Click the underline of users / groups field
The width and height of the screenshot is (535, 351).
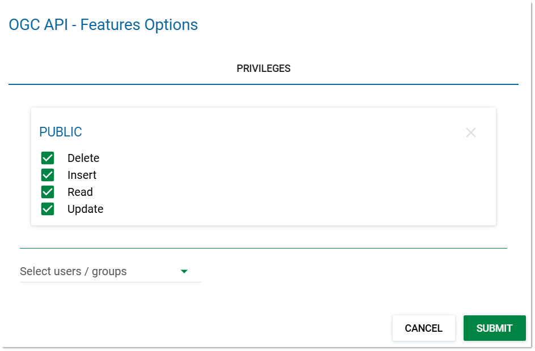[111, 282]
